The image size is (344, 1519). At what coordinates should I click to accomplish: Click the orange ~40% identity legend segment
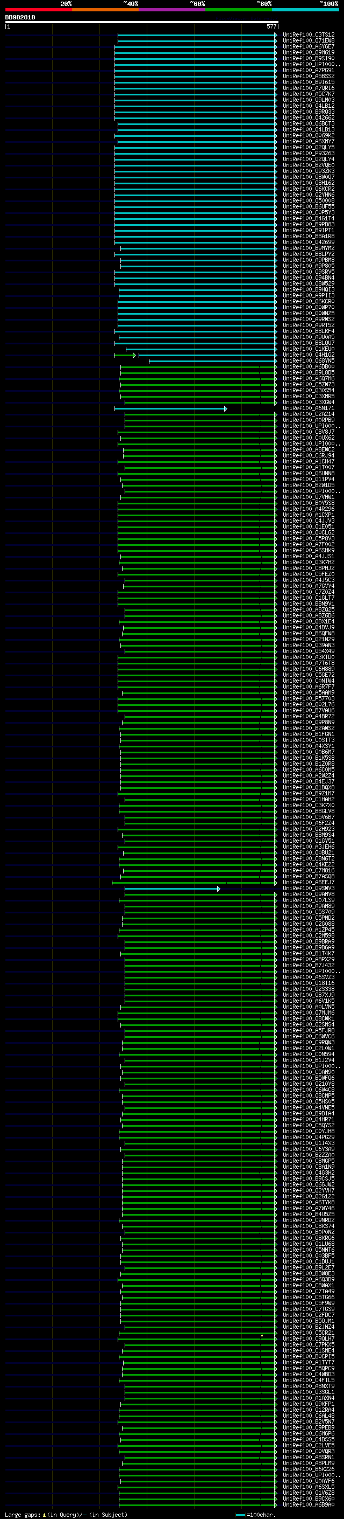(x=105, y=10)
